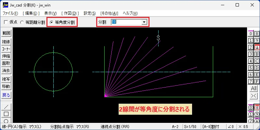The image size is (260, 130).
Task: Toggle layer group circled 9
Action: (x=257, y=114)
